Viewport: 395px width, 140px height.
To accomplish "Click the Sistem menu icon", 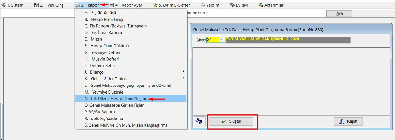I will pyautogui.click(x=4, y=5).
